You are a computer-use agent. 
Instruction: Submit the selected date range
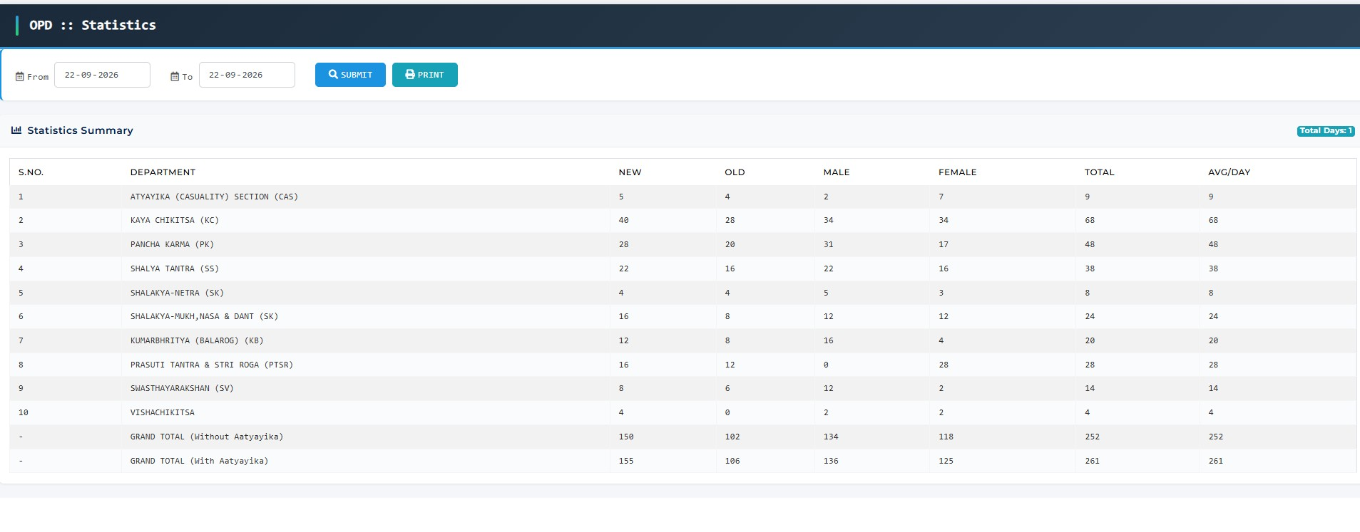coord(350,75)
